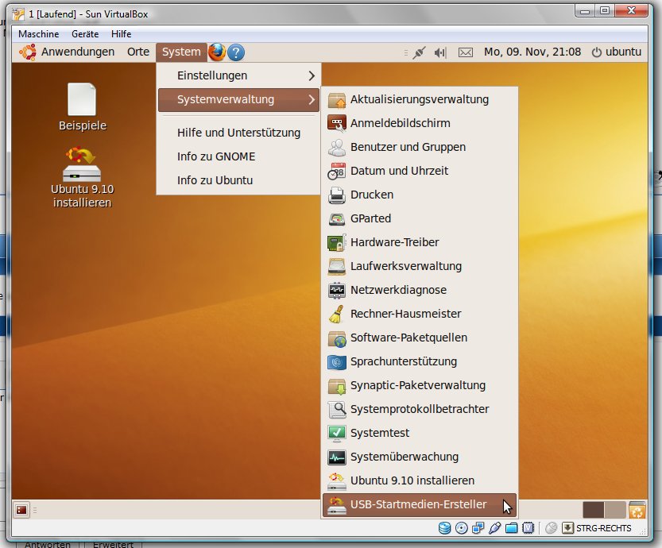
Task: Click the Sprachunterstützung icon
Action: coord(336,361)
